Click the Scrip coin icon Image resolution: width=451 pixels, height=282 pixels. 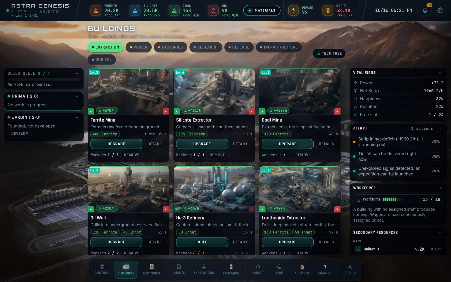click(328, 10)
